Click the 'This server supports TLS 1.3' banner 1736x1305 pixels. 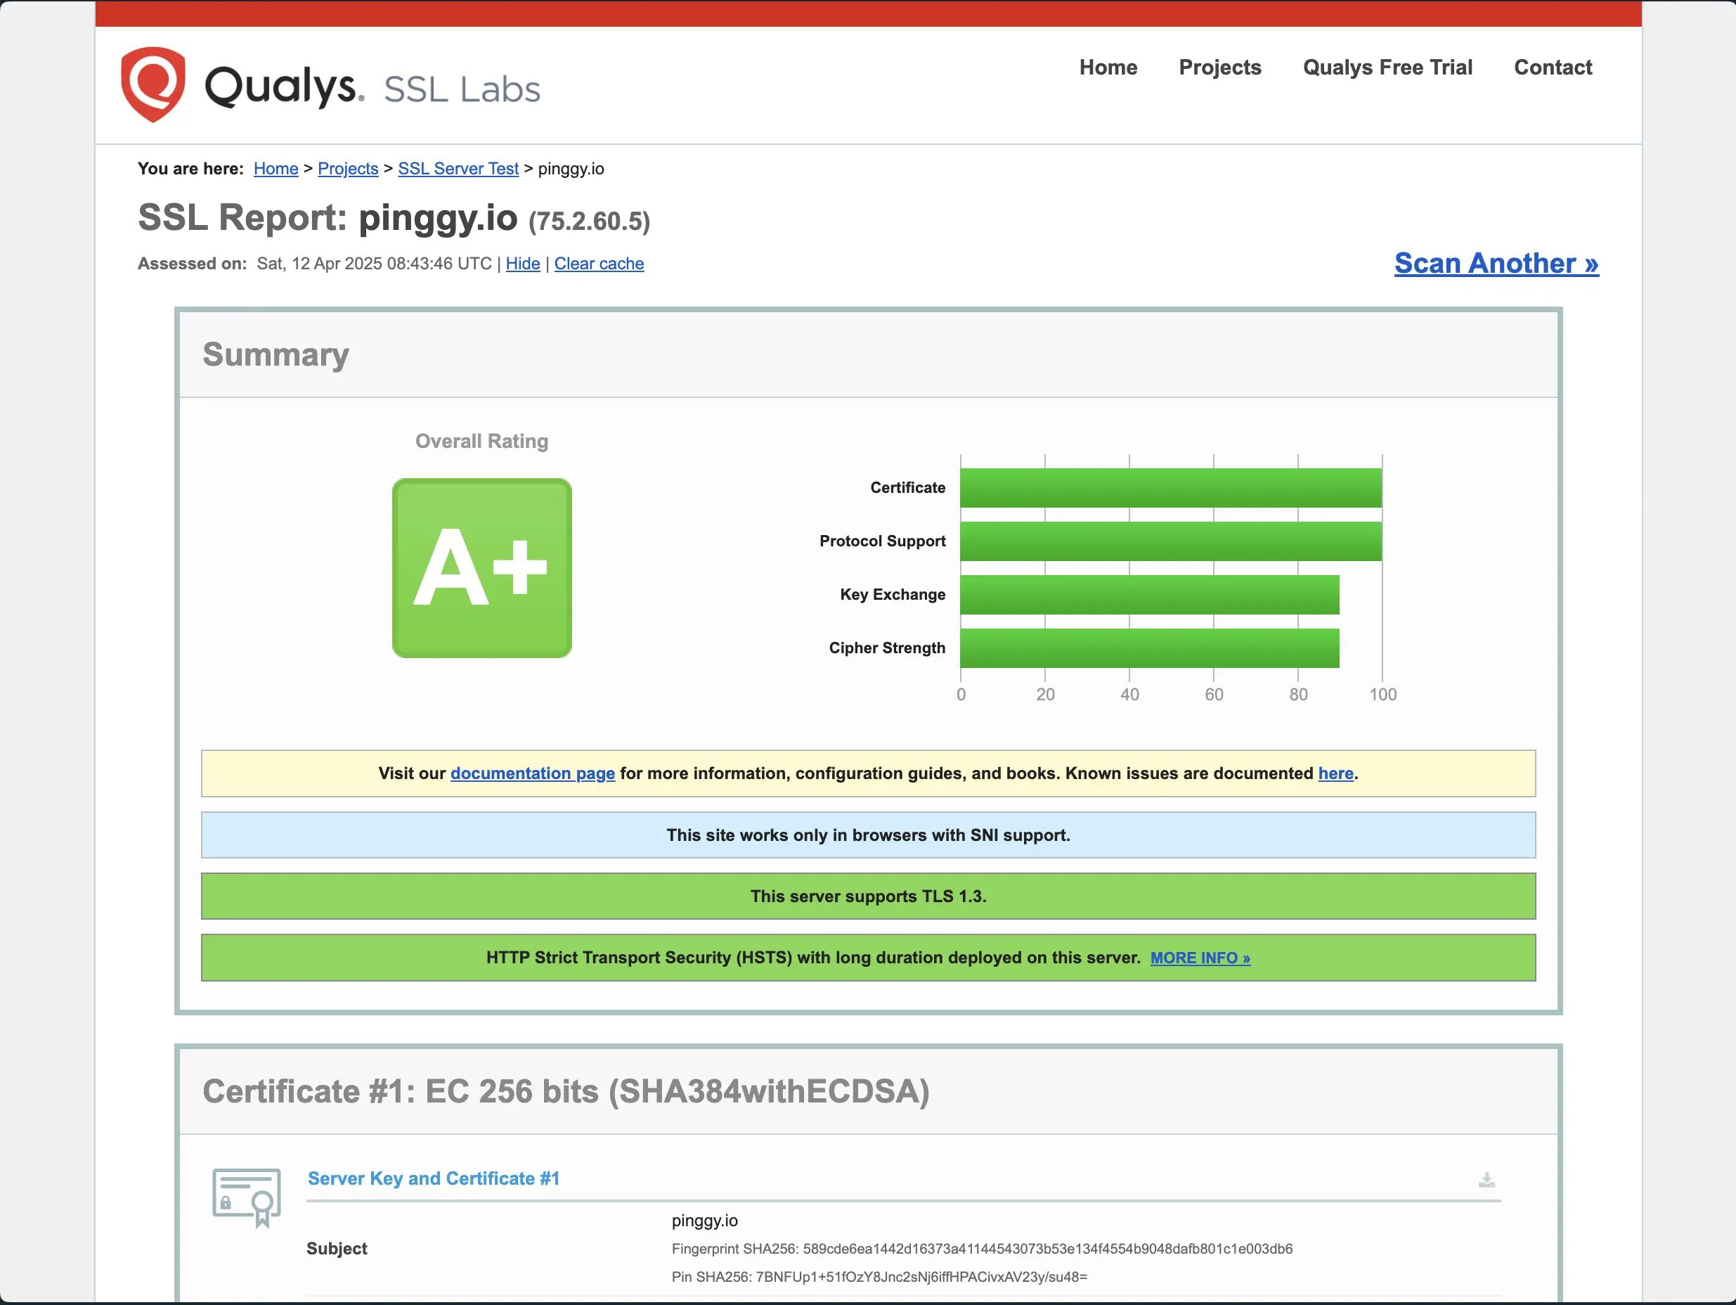coord(868,896)
